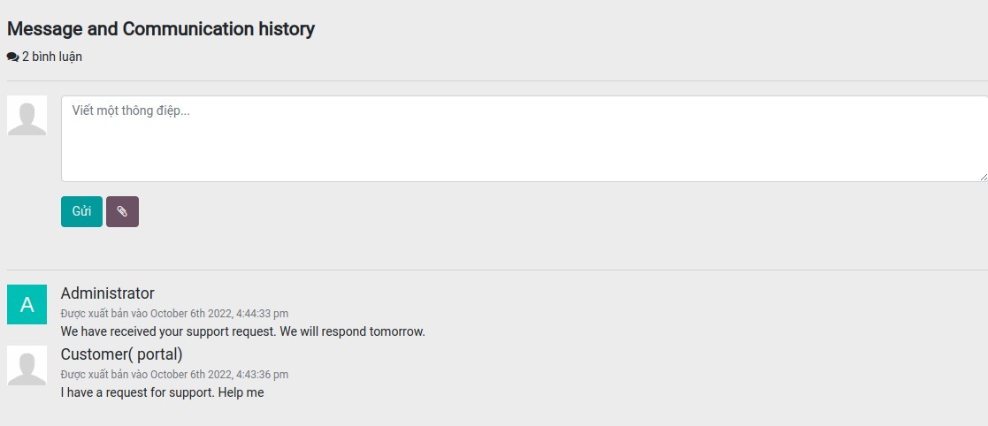Click the message box resize handle
Image resolution: width=988 pixels, height=426 pixels.
(983, 177)
